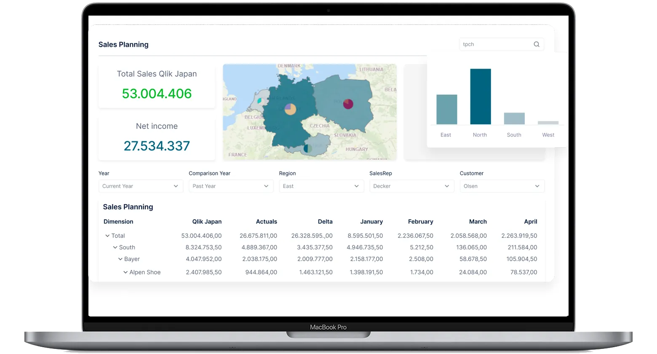Viewport: 657px width, 354px height.
Task: Click cell 8.324.753,50 in South row
Action: click(x=203, y=247)
